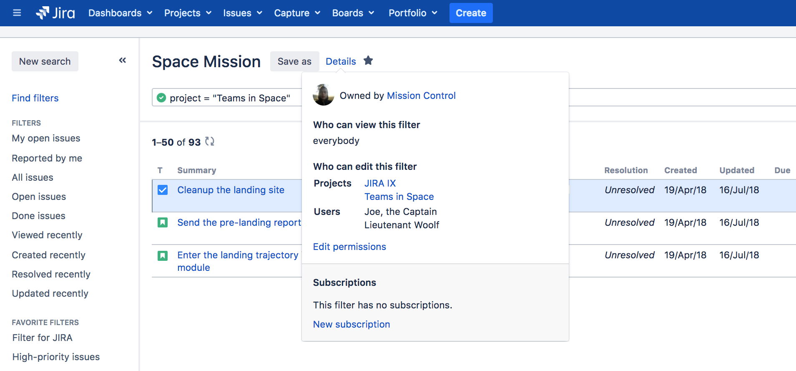Open the Find filters link

35,98
